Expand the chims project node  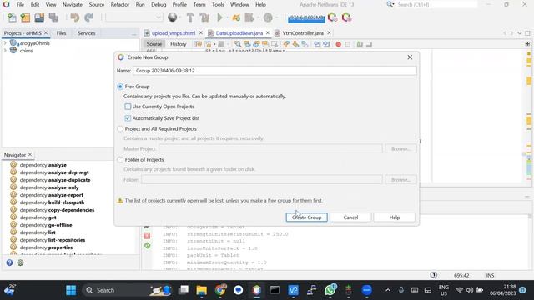tap(5, 51)
